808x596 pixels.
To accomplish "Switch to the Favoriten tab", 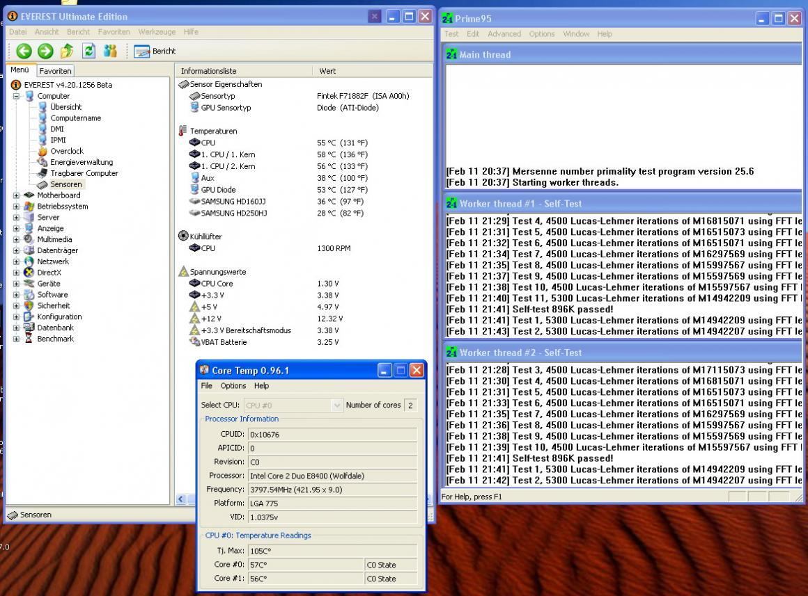I will coord(55,71).
